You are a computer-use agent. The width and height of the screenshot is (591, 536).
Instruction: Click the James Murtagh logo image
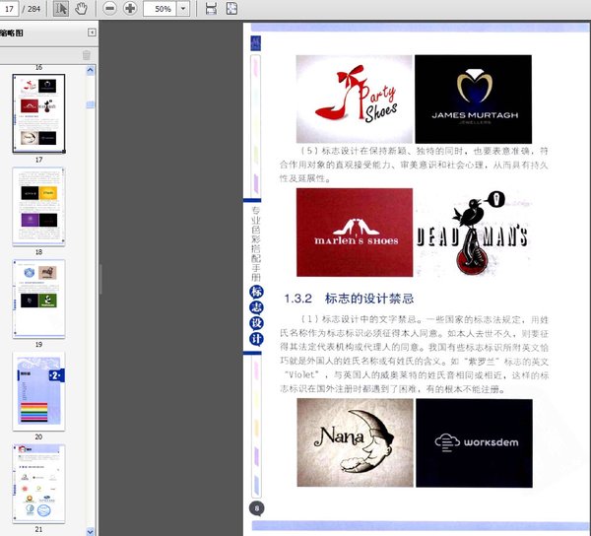point(474,100)
